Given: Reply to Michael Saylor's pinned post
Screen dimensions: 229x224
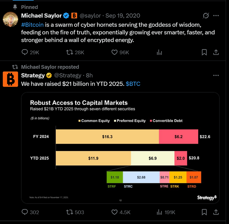Looking at the screenshot, I should coord(25,52).
